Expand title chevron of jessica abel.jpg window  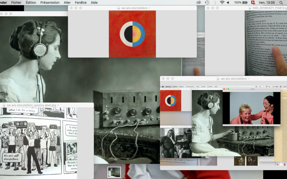click(x=58, y=105)
